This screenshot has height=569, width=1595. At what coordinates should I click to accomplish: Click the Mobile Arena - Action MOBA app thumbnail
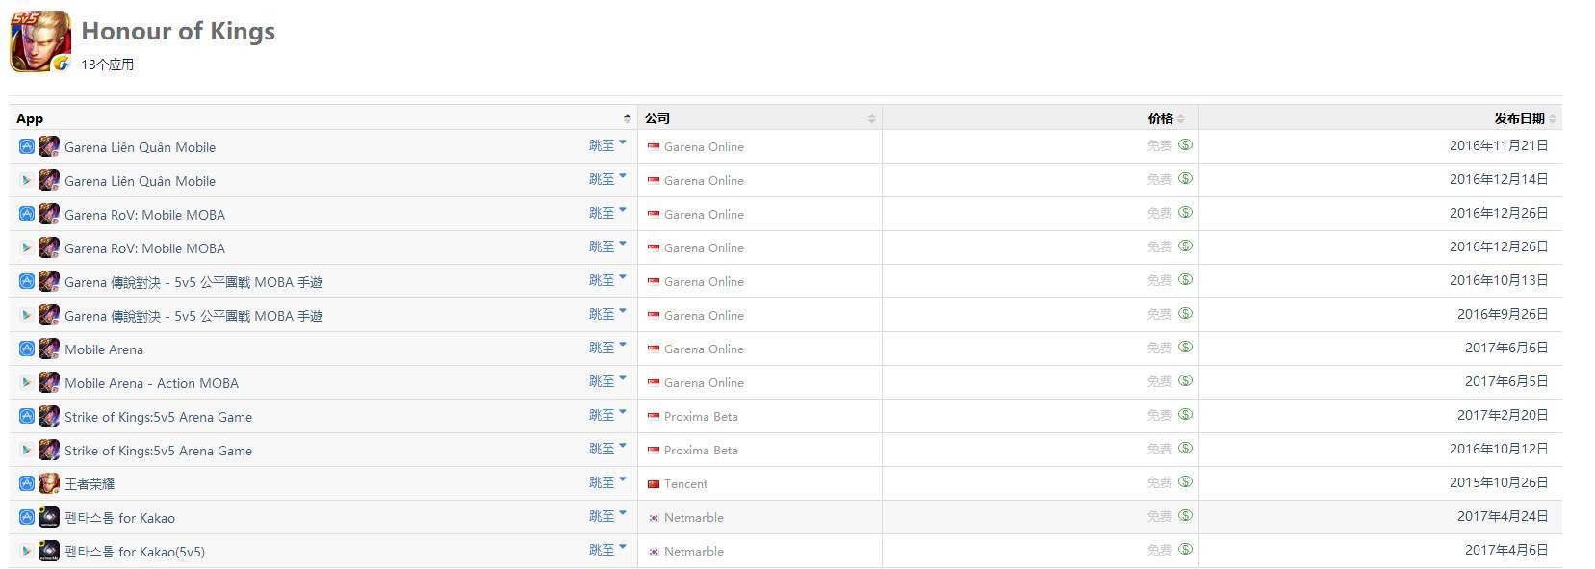49,382
